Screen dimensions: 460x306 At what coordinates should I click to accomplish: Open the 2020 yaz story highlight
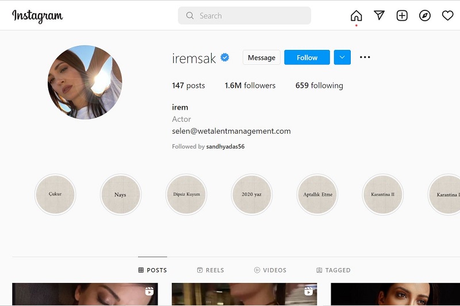pos(252,195)
